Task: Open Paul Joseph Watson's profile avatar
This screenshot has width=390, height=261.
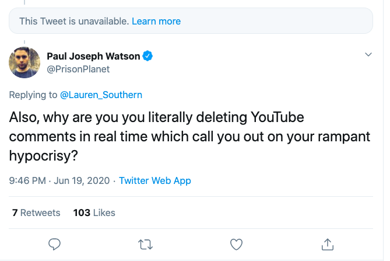Action: (24, 62)
